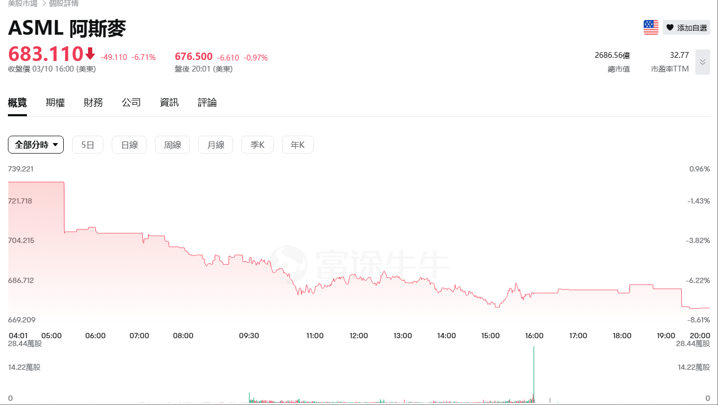Click the 概覽 overview tab
The image size is (718, 405).
click(17, 103)
